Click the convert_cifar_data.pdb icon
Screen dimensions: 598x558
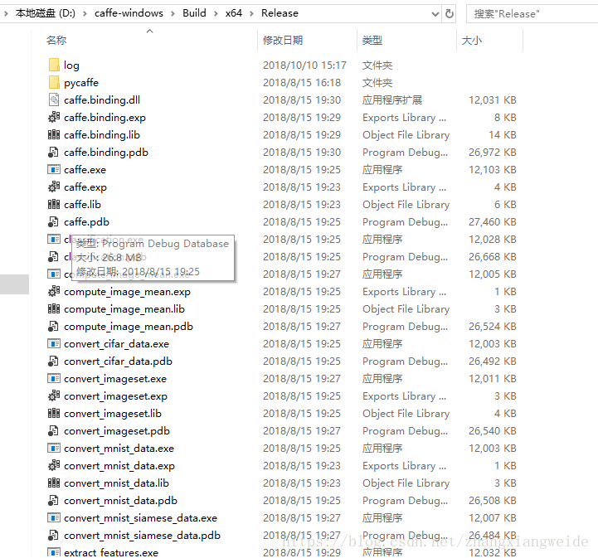(x=54, y=361)
